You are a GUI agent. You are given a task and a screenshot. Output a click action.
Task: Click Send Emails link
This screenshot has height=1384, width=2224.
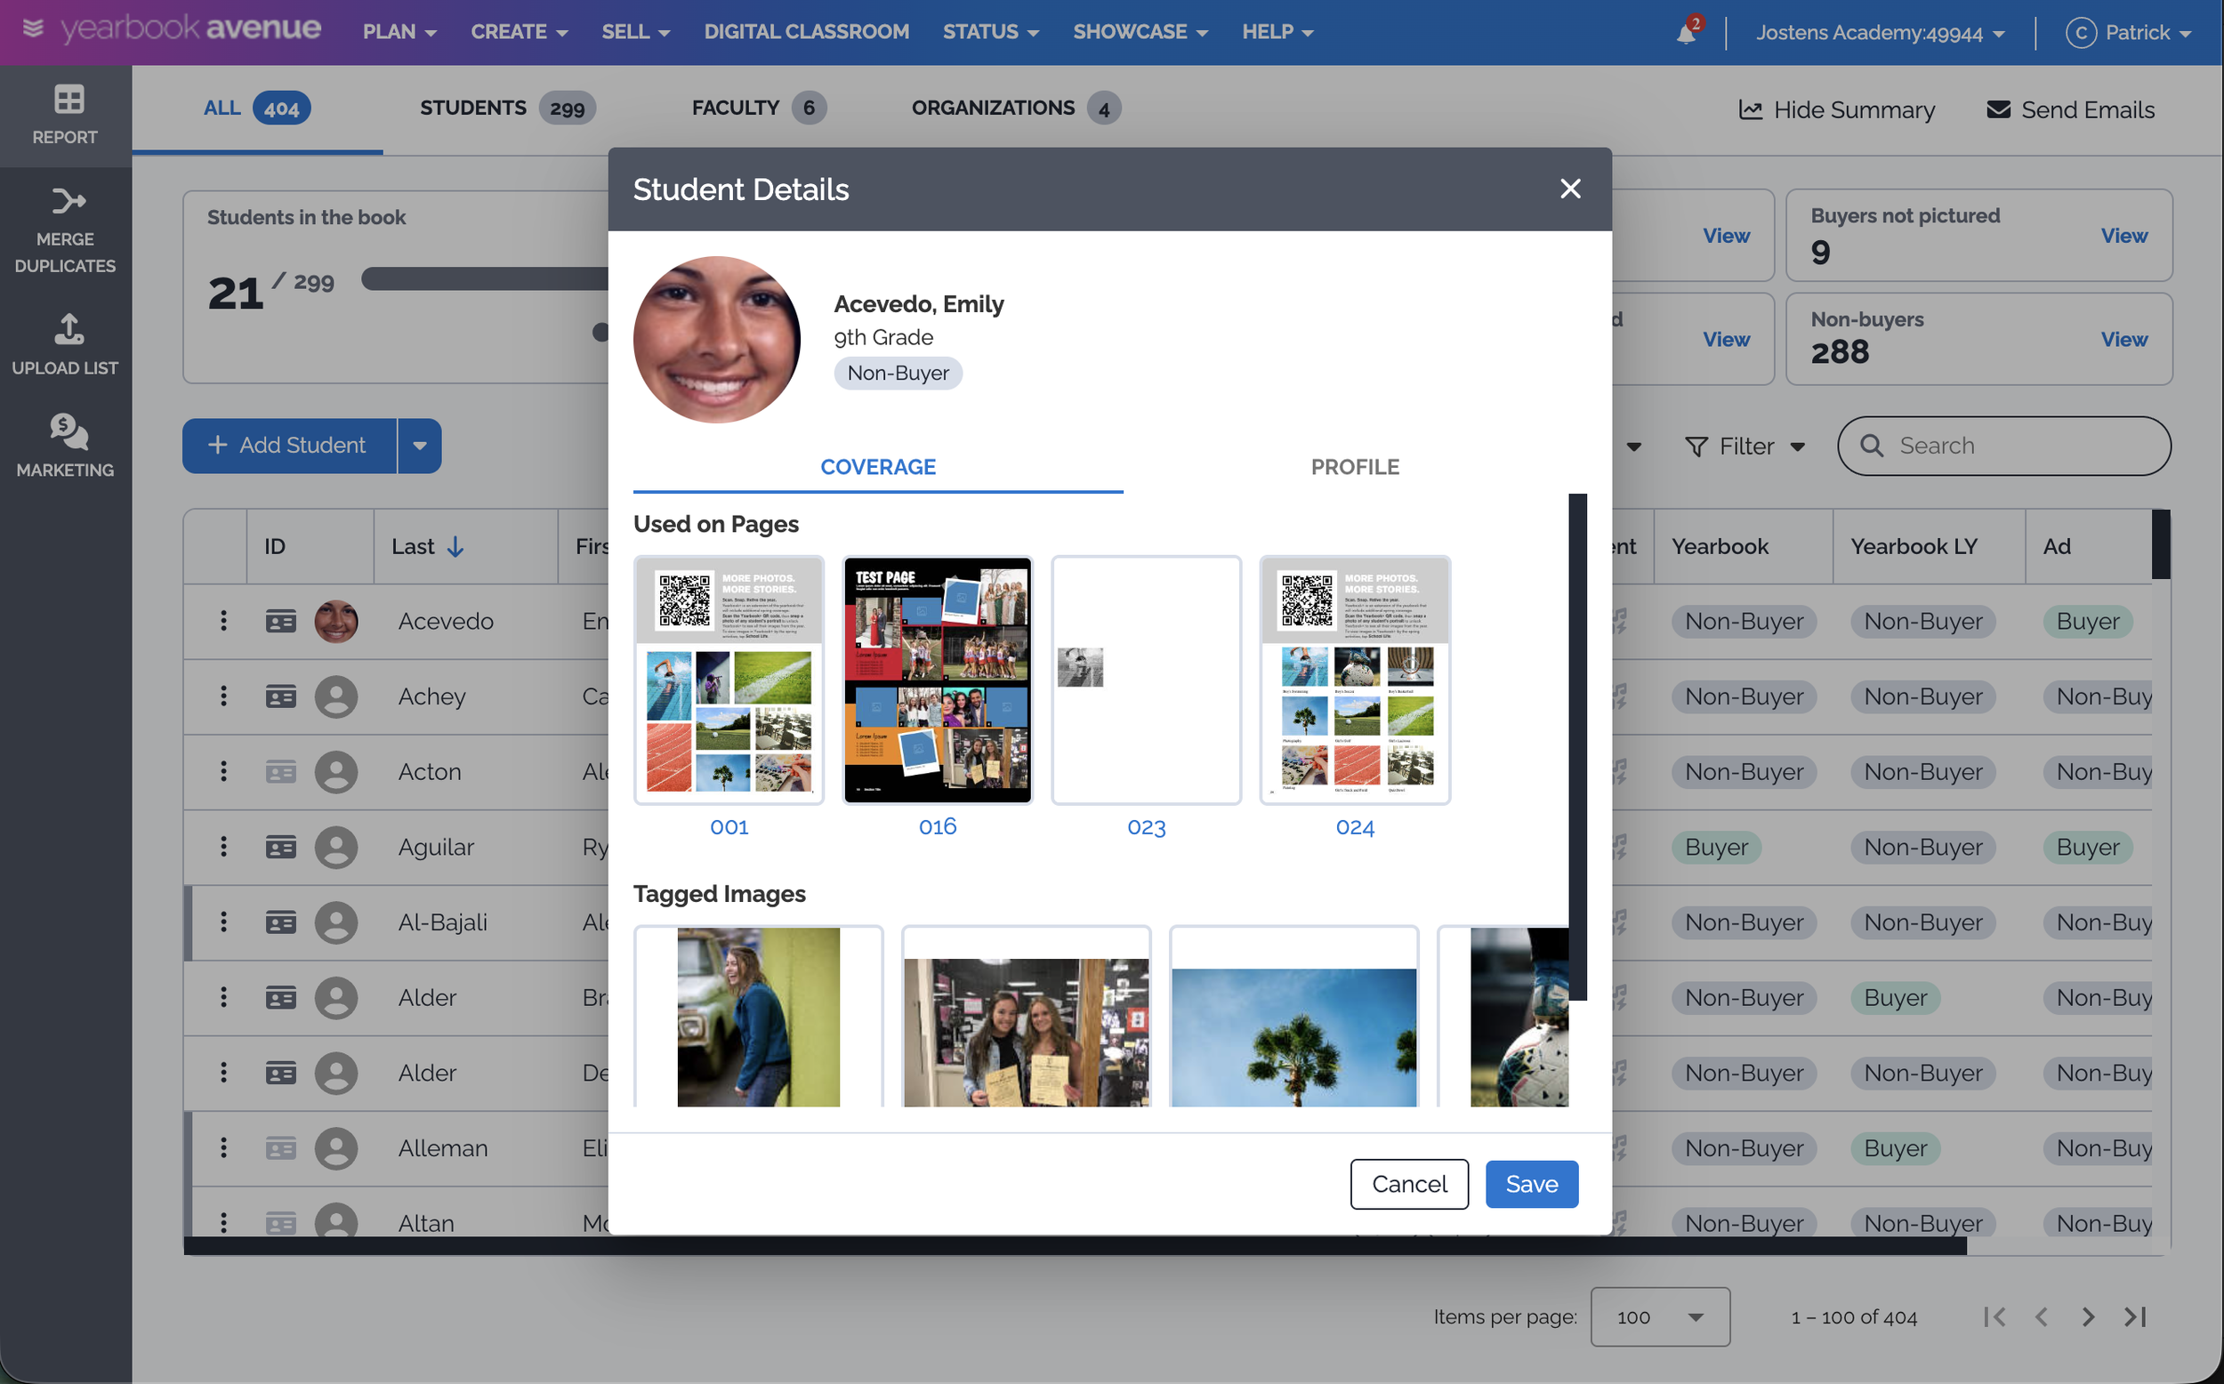[x=2070, y=109]
